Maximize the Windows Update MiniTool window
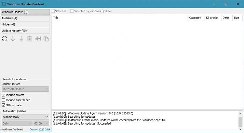 coord(226,4)
